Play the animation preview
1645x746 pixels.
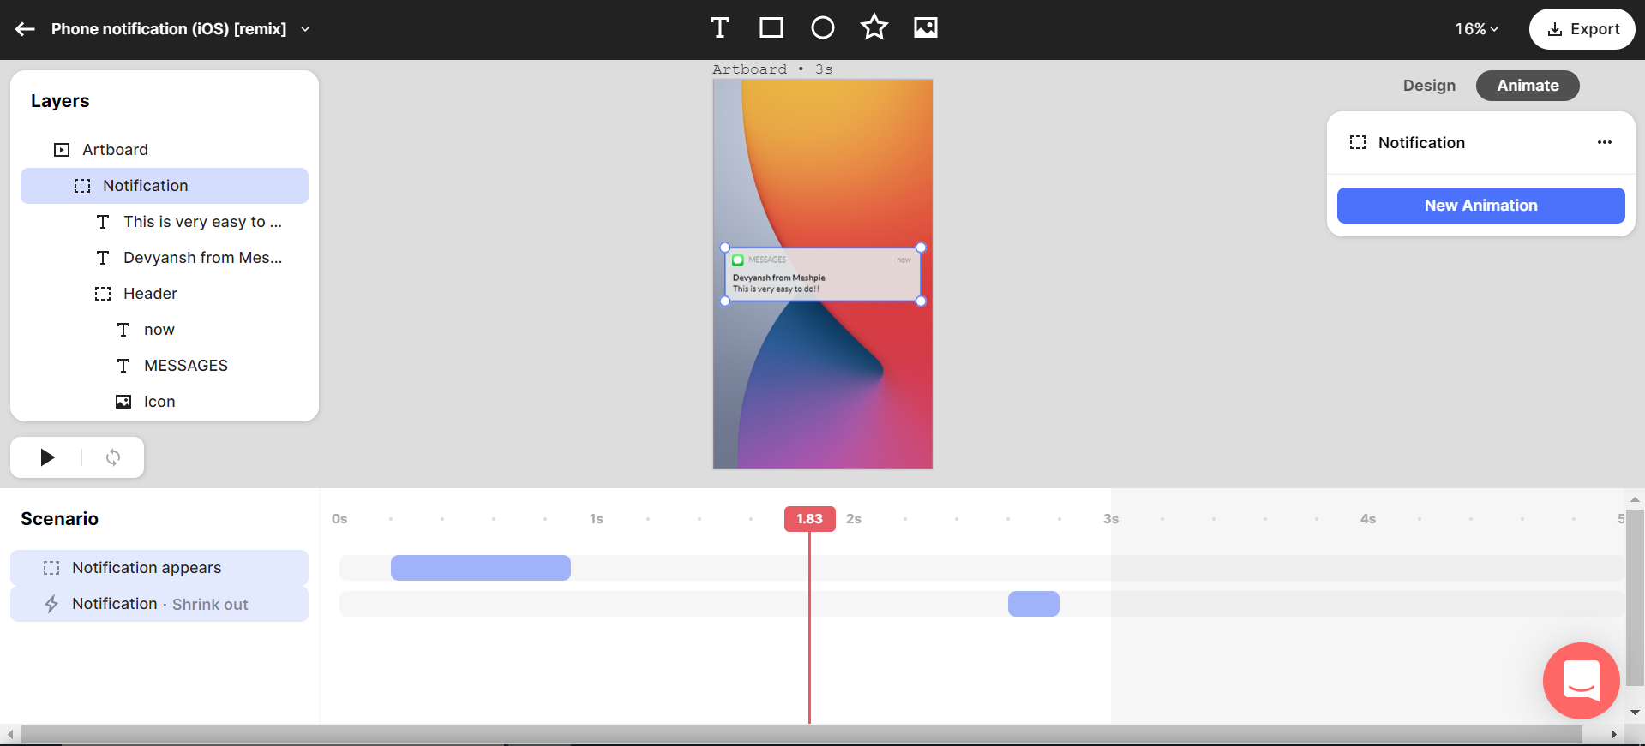(47, 457)
